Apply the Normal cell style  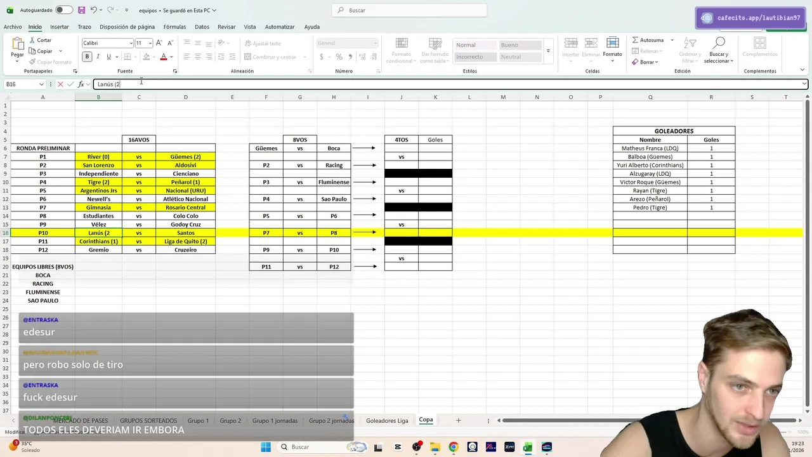pyautogui.click(x=475, y=45)
